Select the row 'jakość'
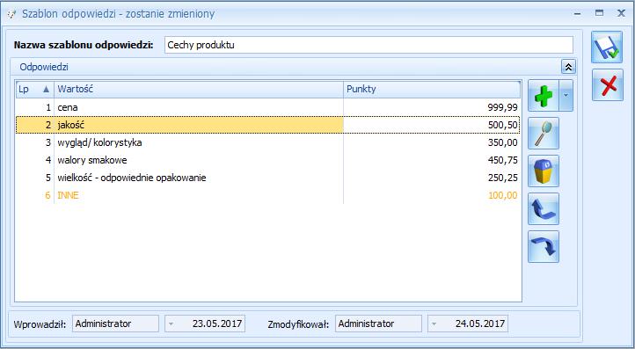 point(267,125)
